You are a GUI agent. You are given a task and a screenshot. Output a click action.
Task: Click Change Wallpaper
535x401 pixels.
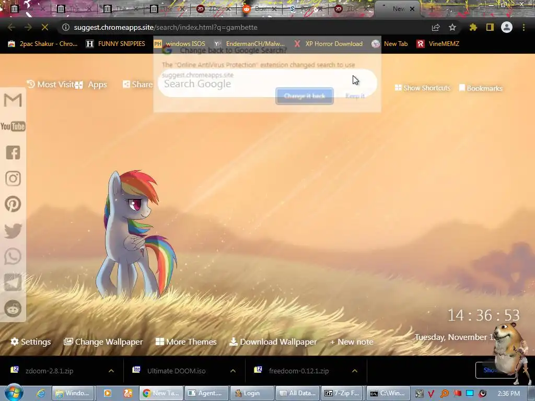pyautogui.click(x=103, y=341)
